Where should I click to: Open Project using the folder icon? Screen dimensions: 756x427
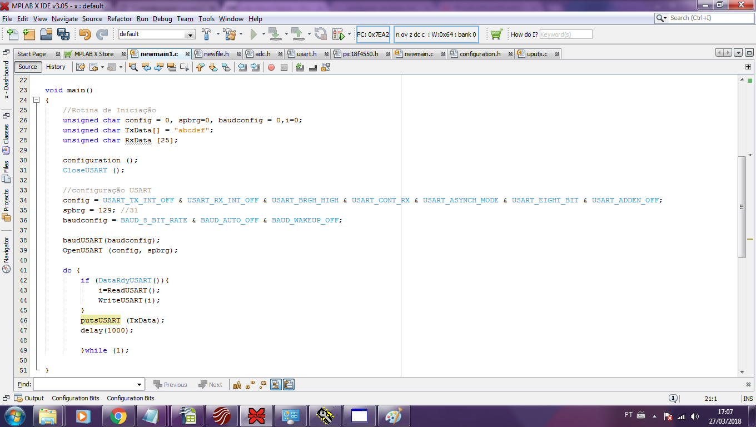coord(46,34)
